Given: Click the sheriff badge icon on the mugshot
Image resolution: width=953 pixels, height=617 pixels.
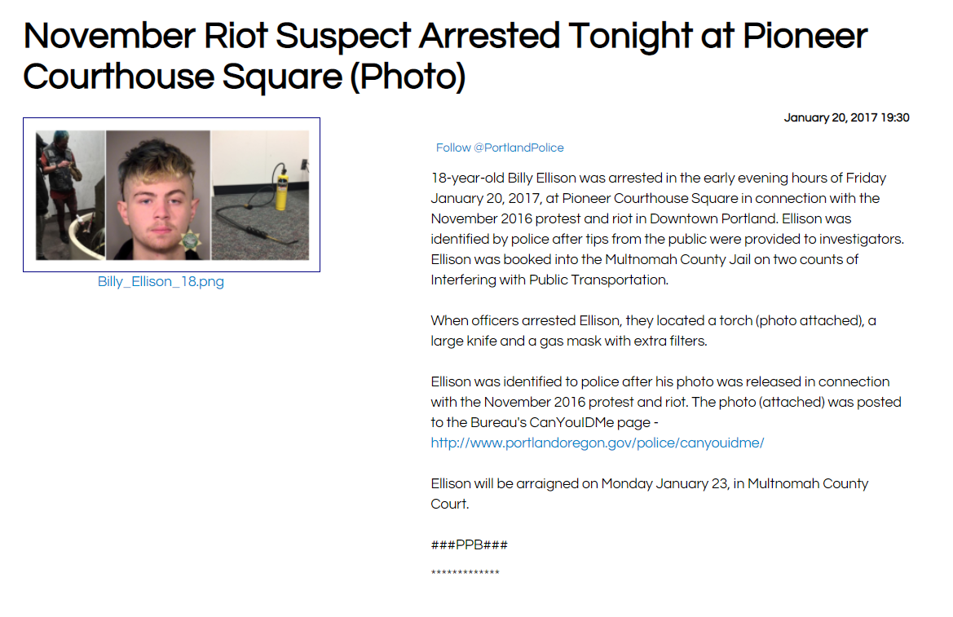Looking at the screenshot, I should click(189, 240).
